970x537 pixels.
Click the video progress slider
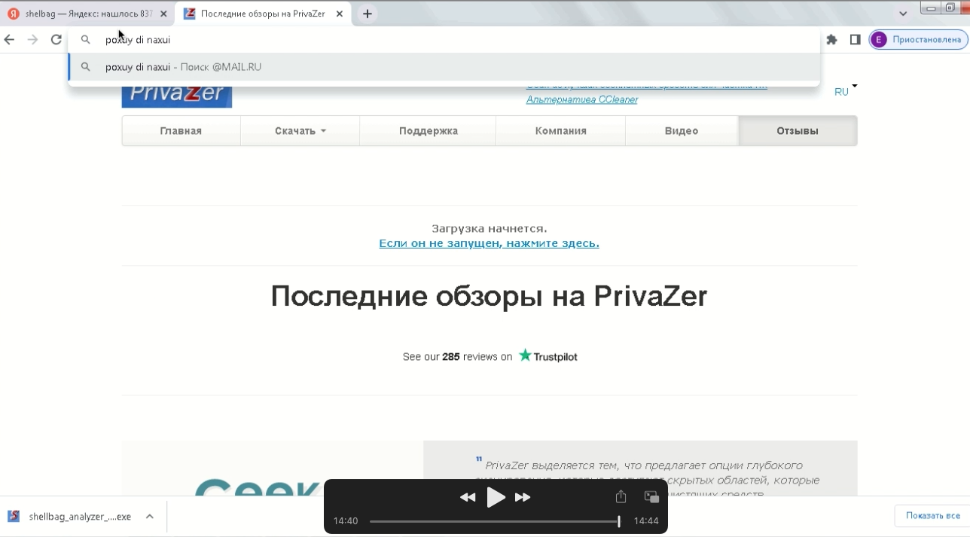494,521
